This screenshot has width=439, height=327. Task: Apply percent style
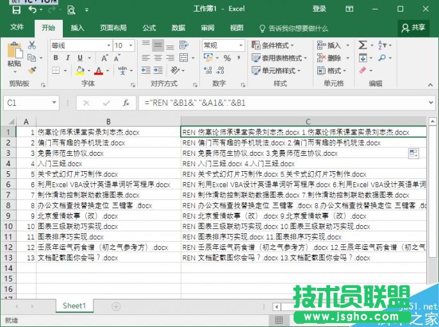pyautogui.click(x=227, y=58)
